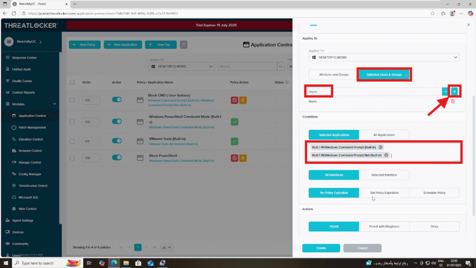Open Custom Reports section
The width and height of the screenshot is (476, 268).
[x=23, y=93]
